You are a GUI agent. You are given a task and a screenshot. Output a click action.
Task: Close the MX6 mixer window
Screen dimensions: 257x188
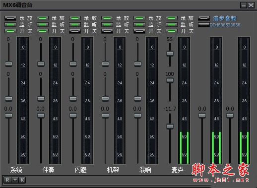[251, 5]
